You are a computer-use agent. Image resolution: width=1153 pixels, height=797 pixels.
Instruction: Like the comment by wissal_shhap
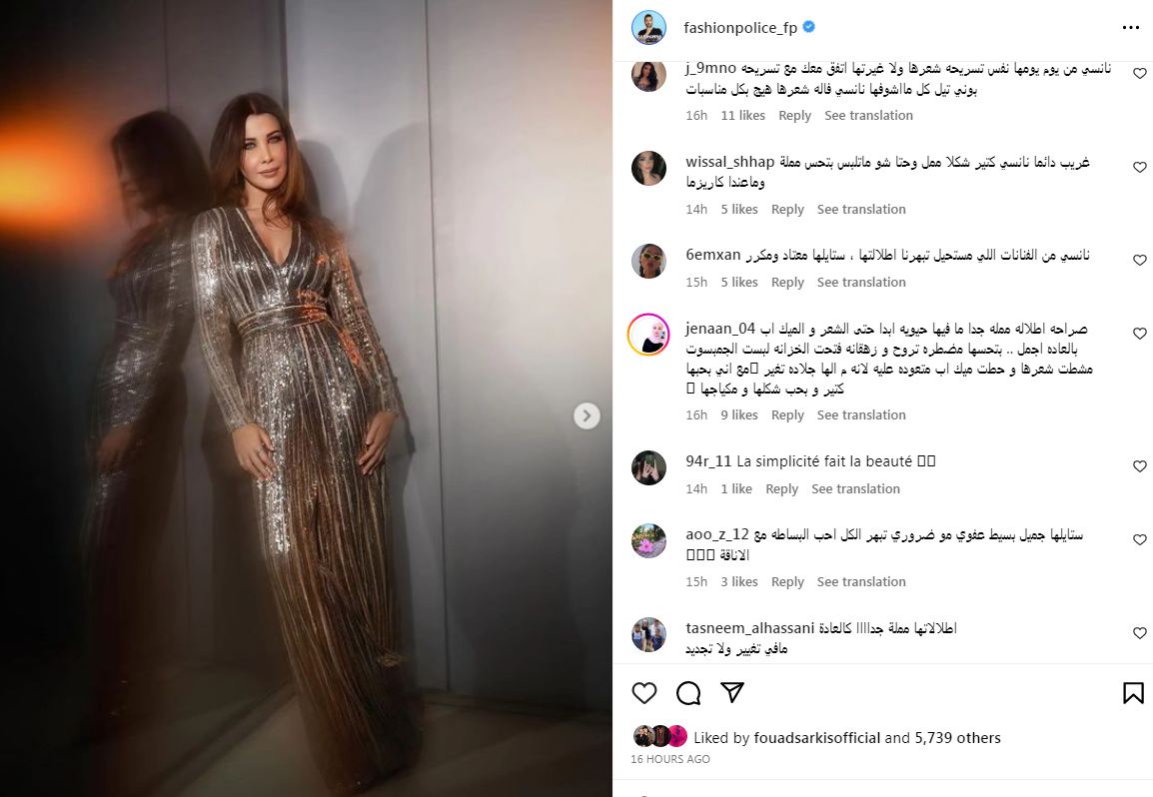[x=1140, y=167]
